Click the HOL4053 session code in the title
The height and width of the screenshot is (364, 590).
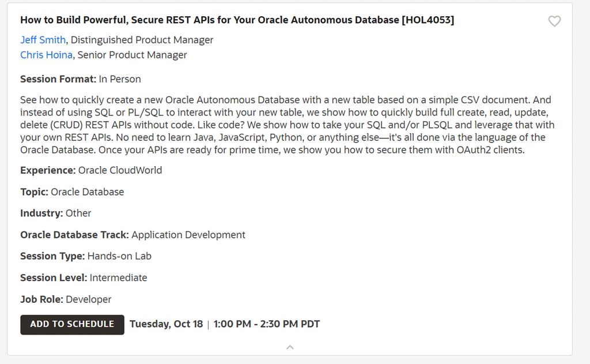[x=428, y=20]
